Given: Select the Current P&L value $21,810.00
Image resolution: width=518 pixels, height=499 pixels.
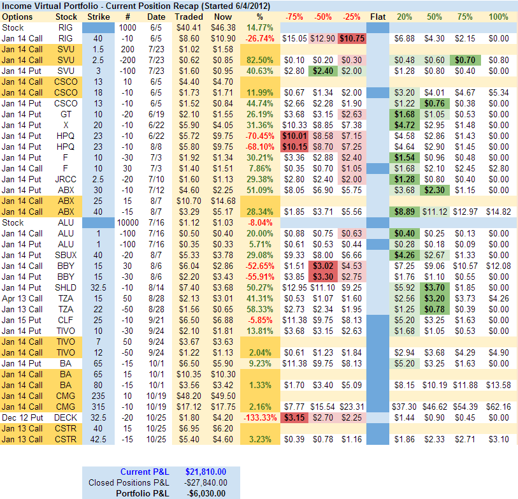Looking at the screenshot, I should pos(205,472).
